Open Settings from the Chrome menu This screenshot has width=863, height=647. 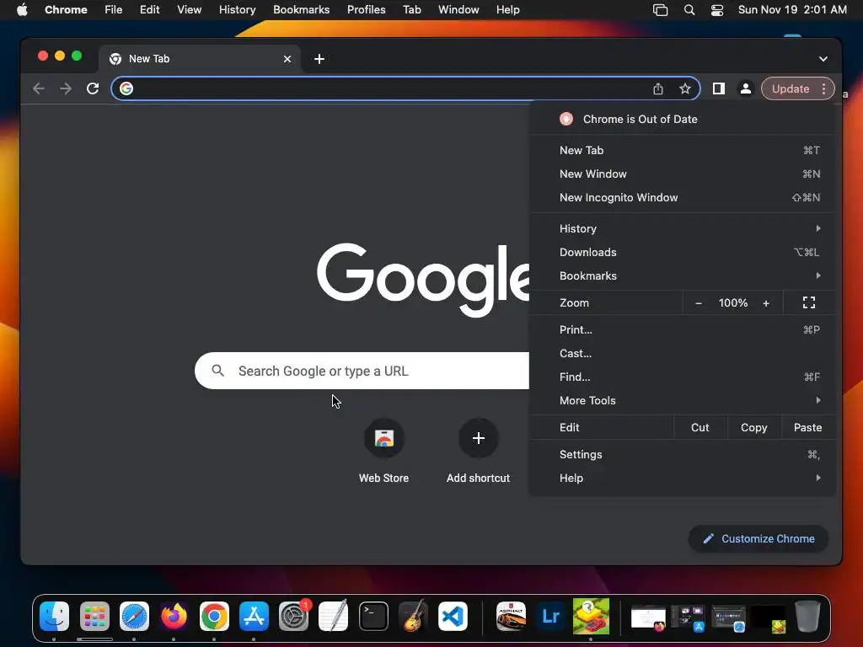(x=683, y=454)
